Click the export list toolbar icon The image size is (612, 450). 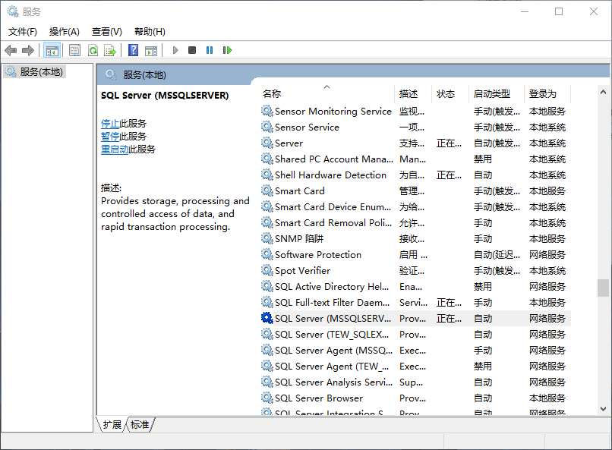click(x=110, y=50)
